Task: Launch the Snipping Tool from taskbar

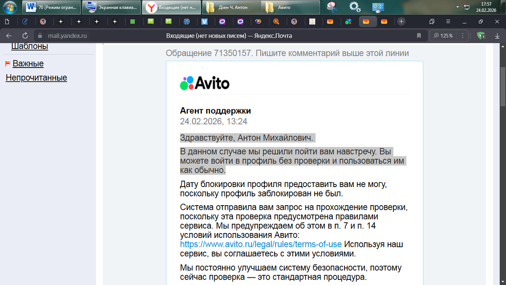Action: [332, 7]
